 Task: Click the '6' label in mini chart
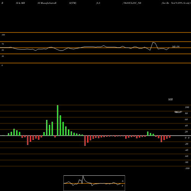click(x=123, y=181)
